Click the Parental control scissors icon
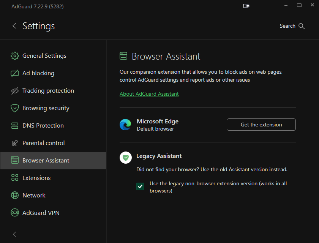Screen dimensions: 319x243 pyautogui.click(x=15, y=143)
